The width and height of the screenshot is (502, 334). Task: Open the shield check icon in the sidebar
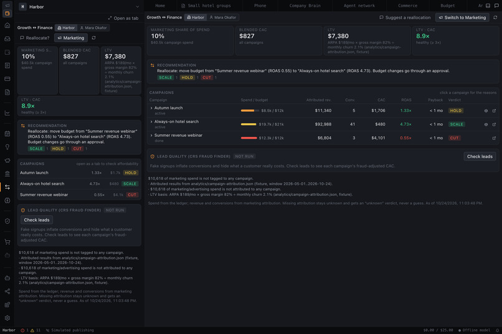click(x=7, y=221)
